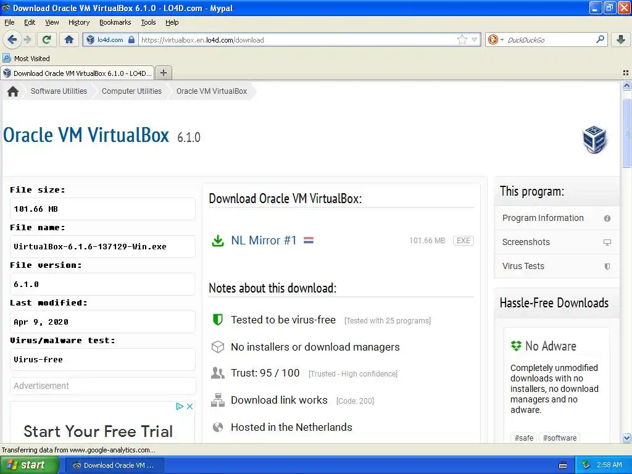Open Screenshots sidebar link
Viewport: 632px width, 474px height.
(556, 242)
